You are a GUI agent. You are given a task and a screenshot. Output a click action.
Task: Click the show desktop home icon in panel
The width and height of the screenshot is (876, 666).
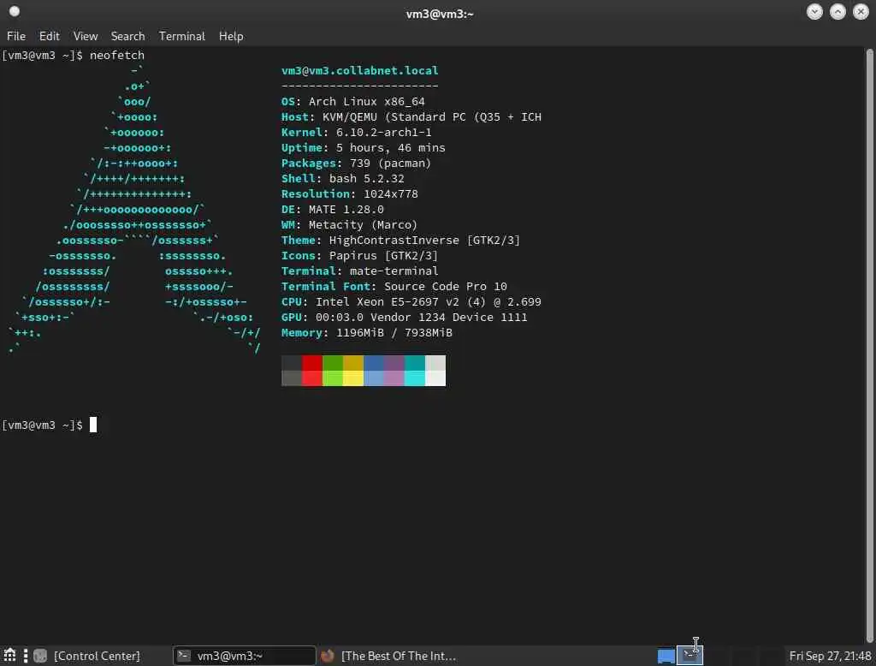[9, 656]
